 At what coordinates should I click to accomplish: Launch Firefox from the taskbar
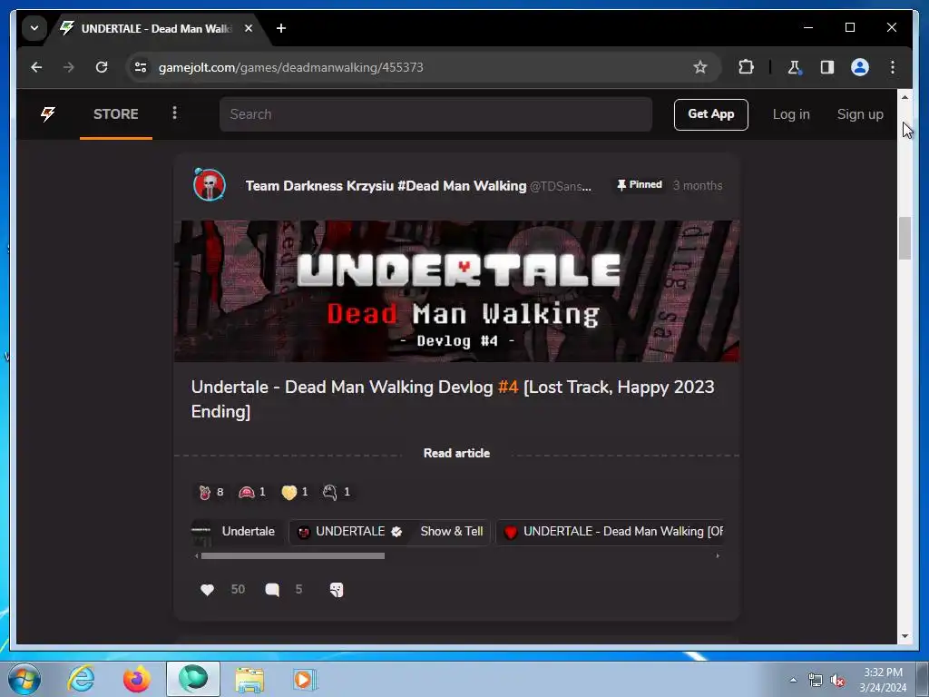click(137, 679)
